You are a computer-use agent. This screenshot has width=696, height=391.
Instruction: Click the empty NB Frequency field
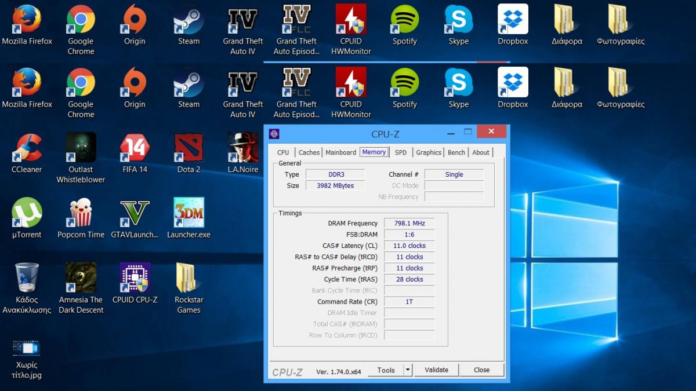coord(454,197)
